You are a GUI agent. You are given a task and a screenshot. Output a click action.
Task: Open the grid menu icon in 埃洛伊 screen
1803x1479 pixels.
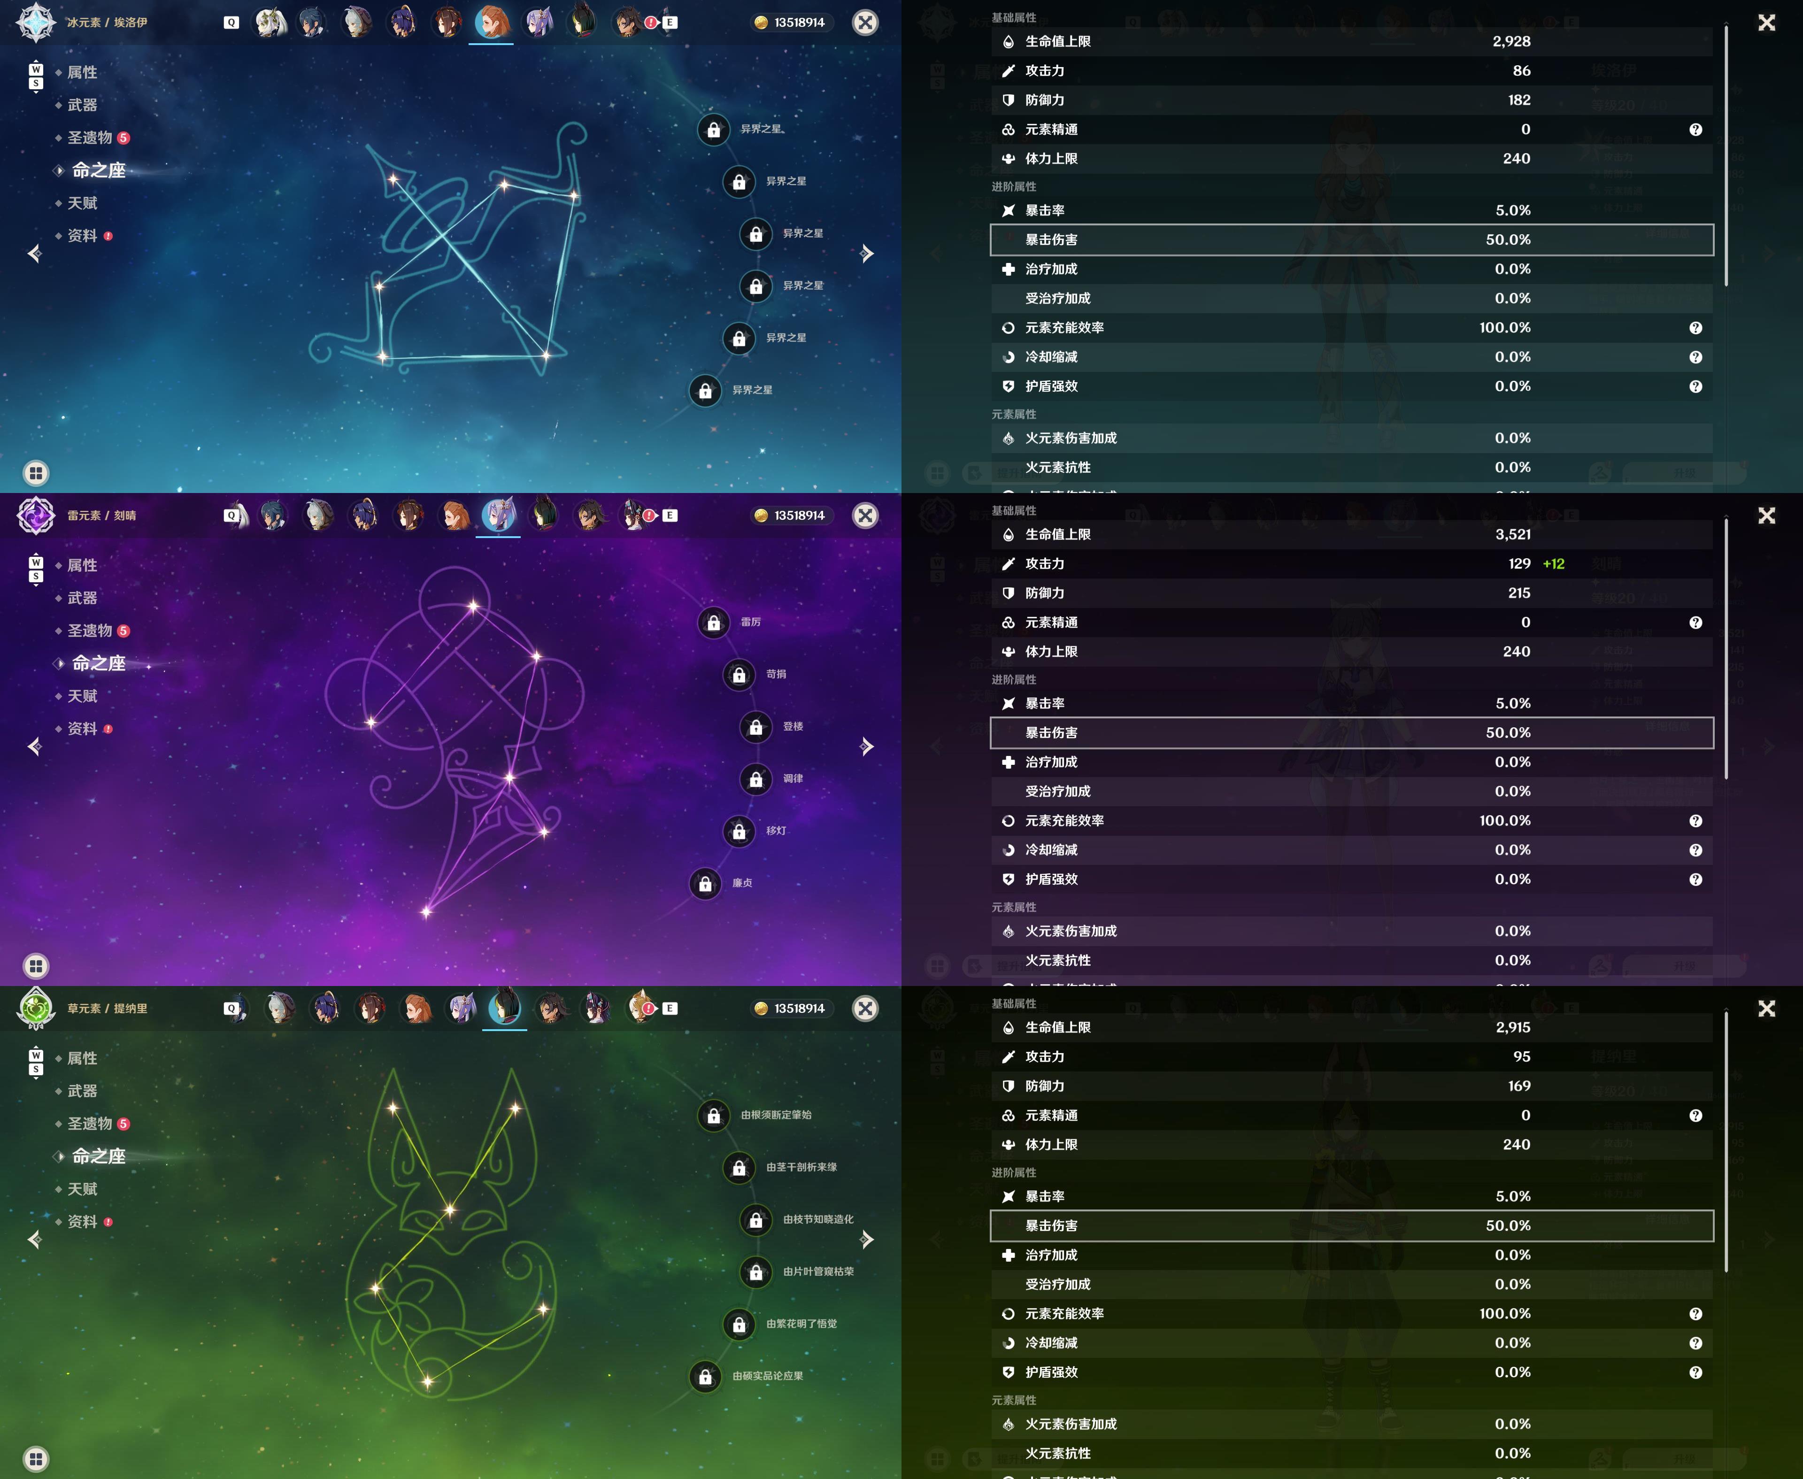click(36, 473)
